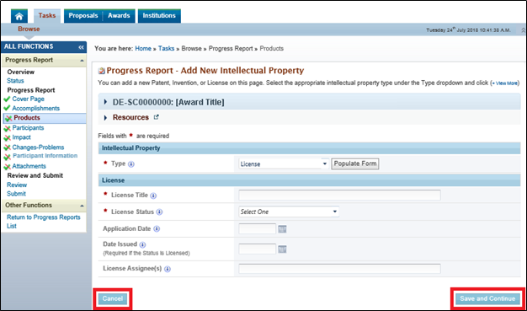
Task: Go to Home in the breadcrumb
Action: [143, 49]
